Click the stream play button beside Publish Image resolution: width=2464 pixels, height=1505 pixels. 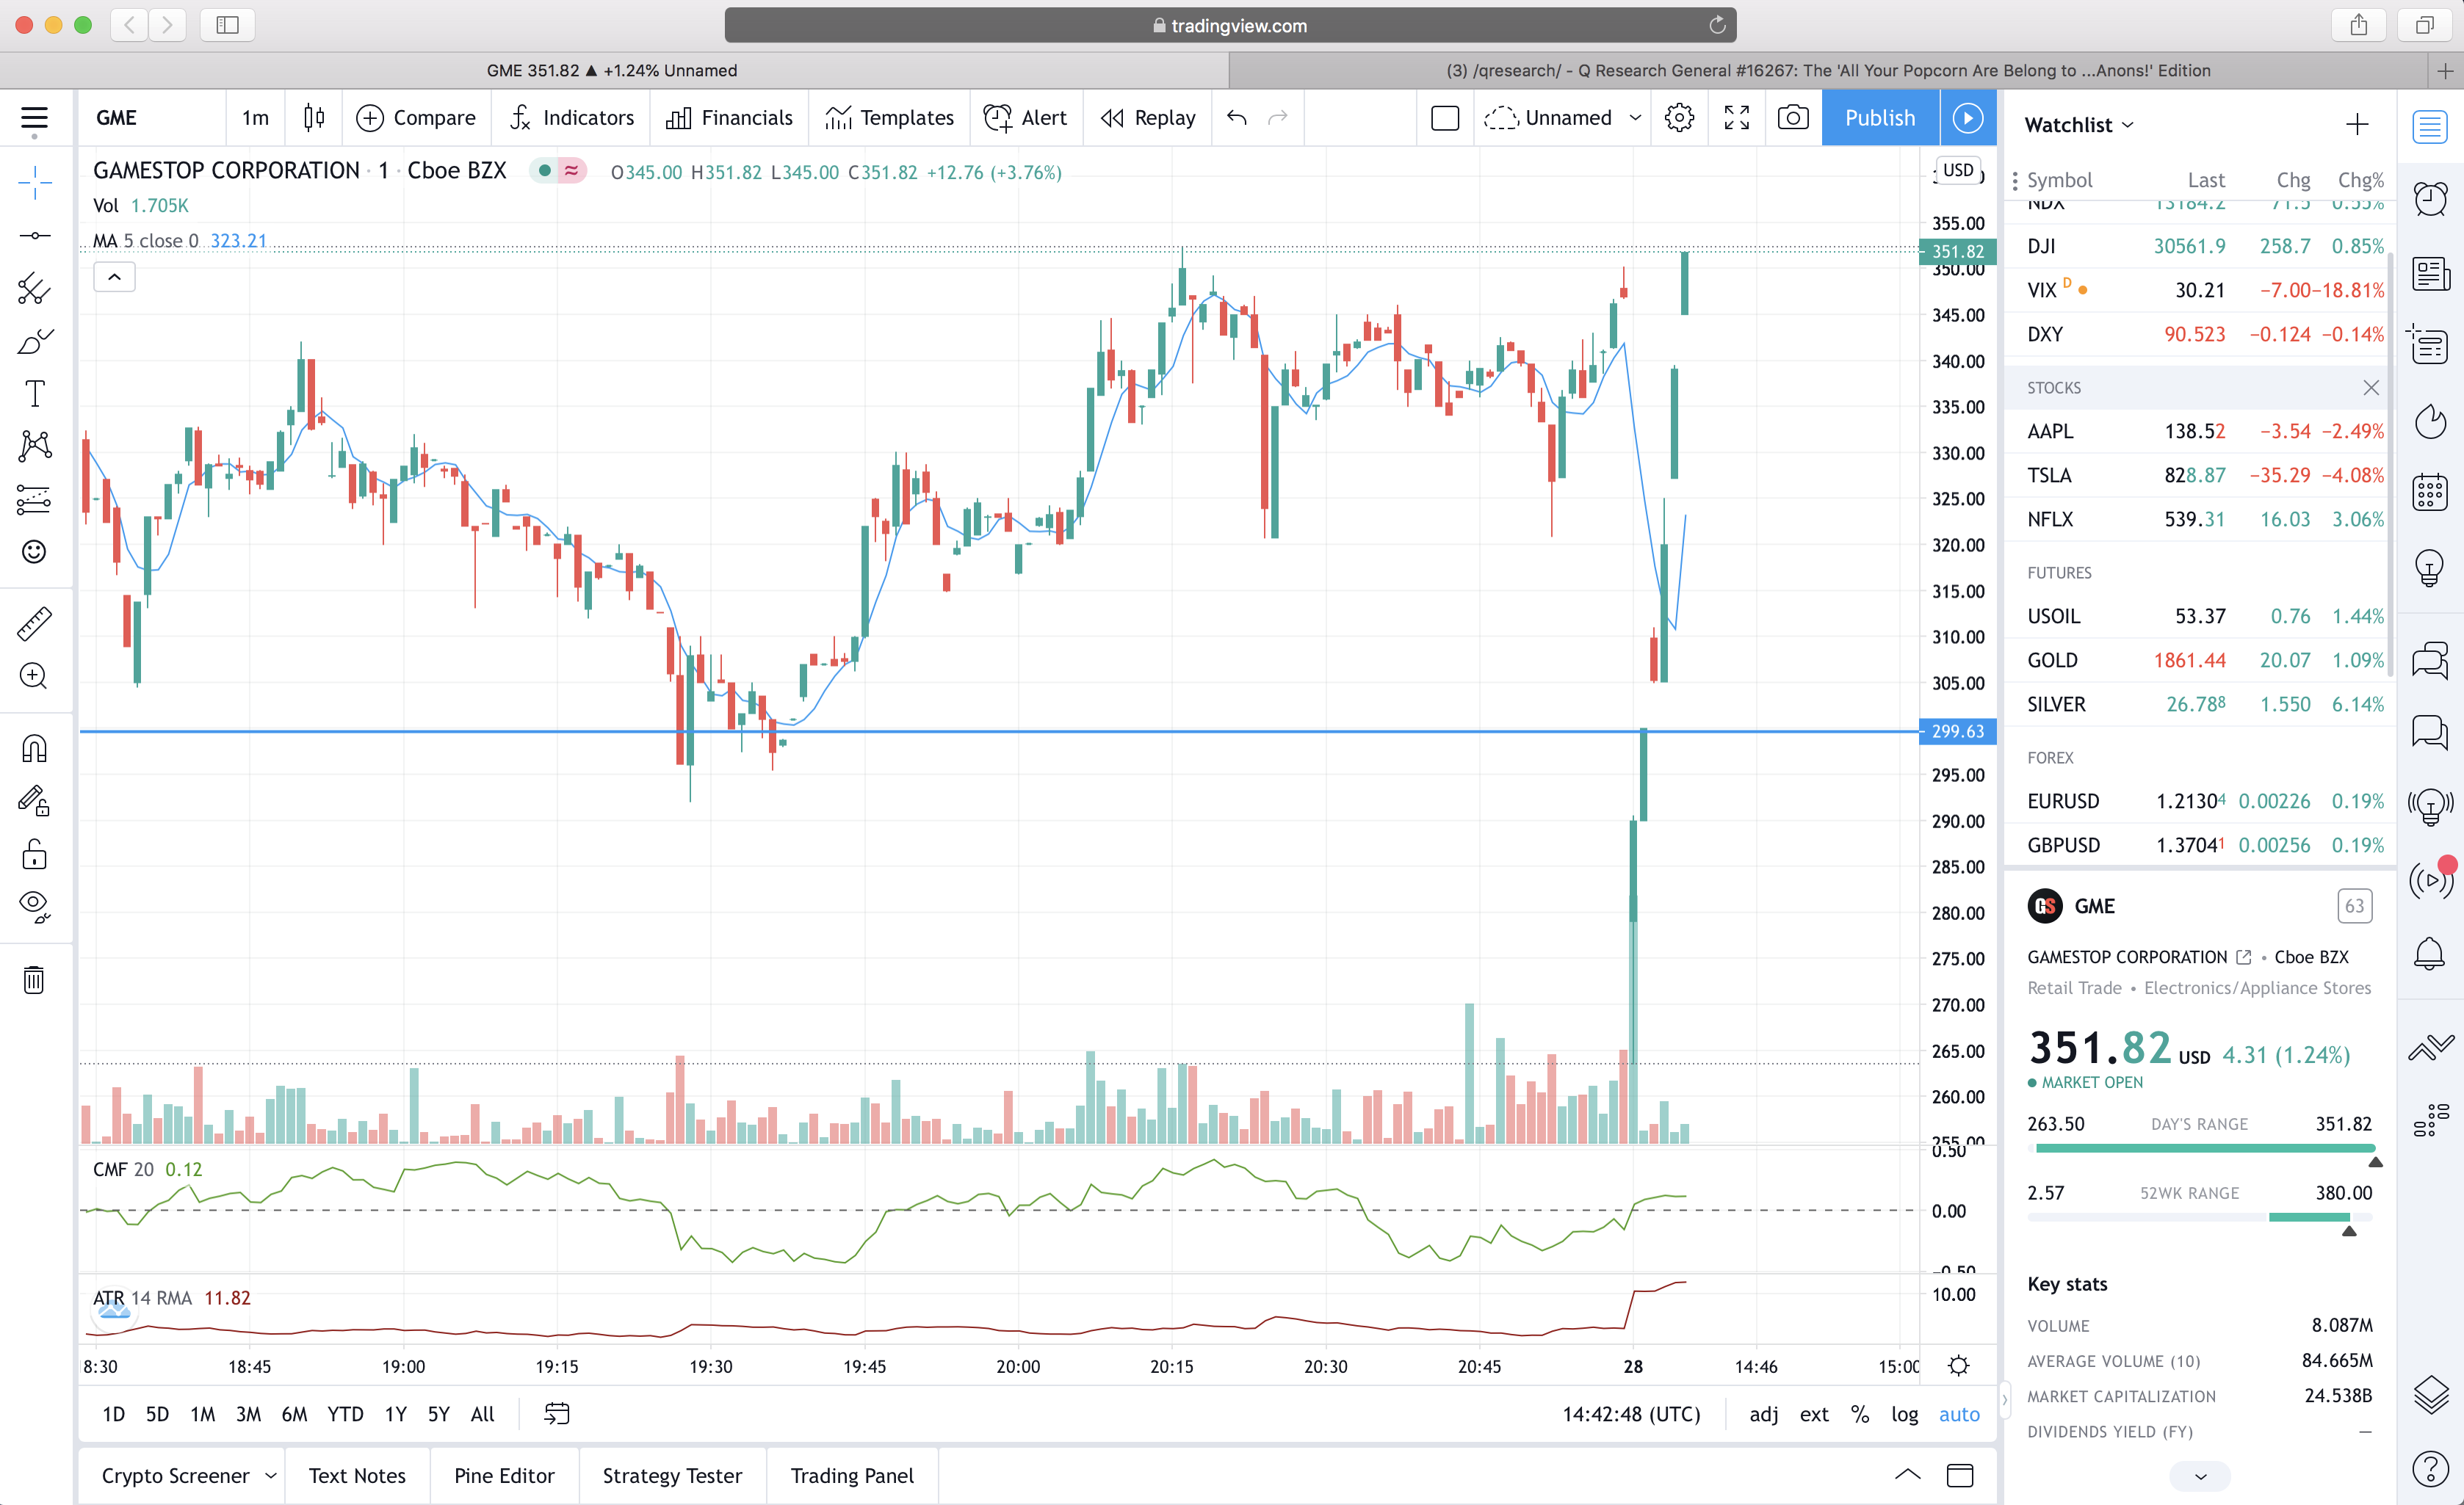pos(1968,118)
